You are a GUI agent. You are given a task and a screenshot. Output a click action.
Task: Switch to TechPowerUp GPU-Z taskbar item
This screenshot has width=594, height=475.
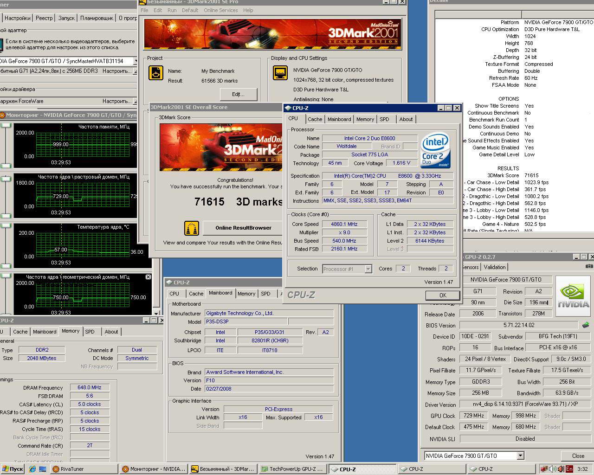point(292,469)
